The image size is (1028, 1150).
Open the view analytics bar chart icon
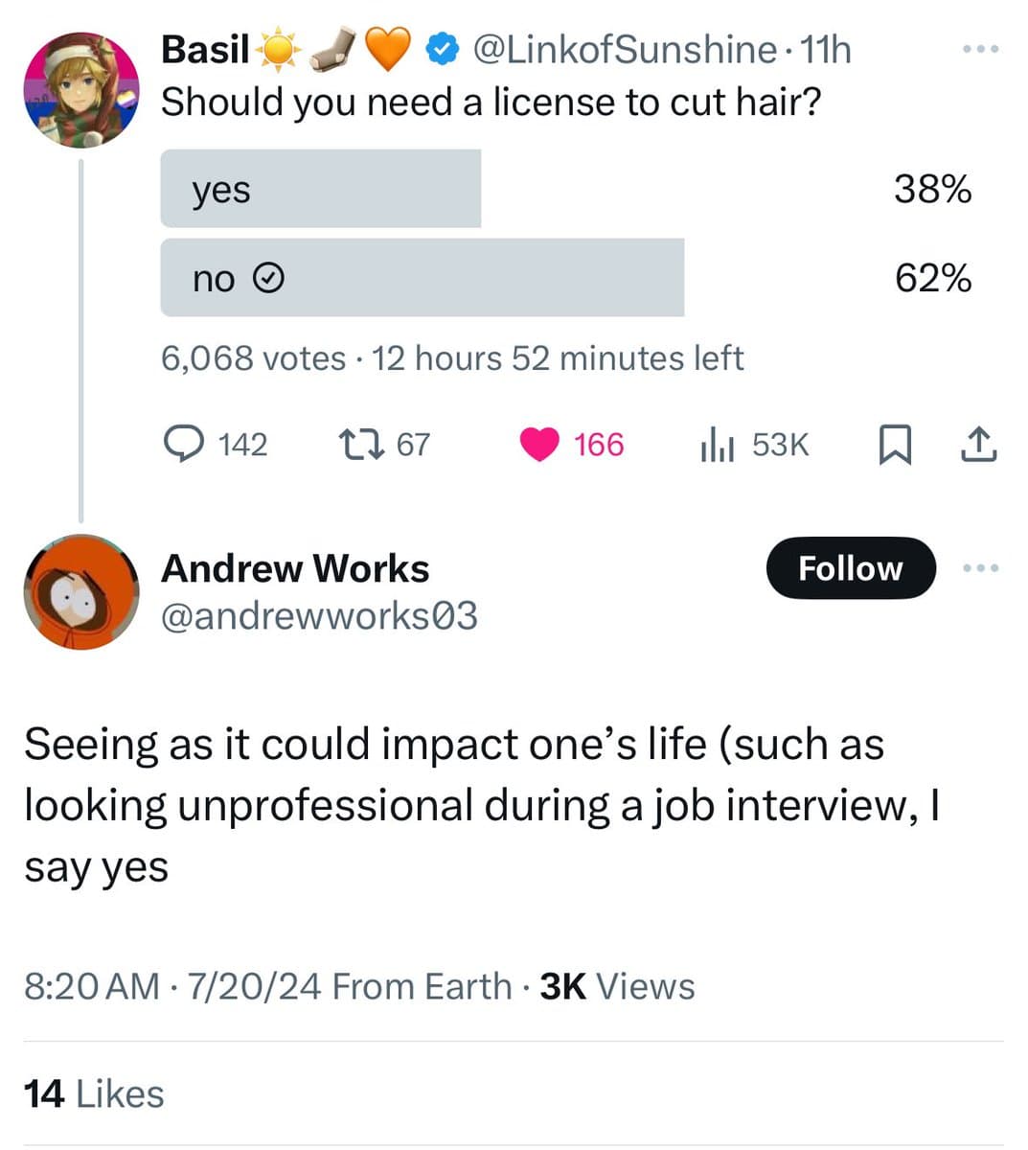(x=717, y=445)
